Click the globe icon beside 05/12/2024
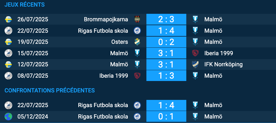 tap(8, 116)
